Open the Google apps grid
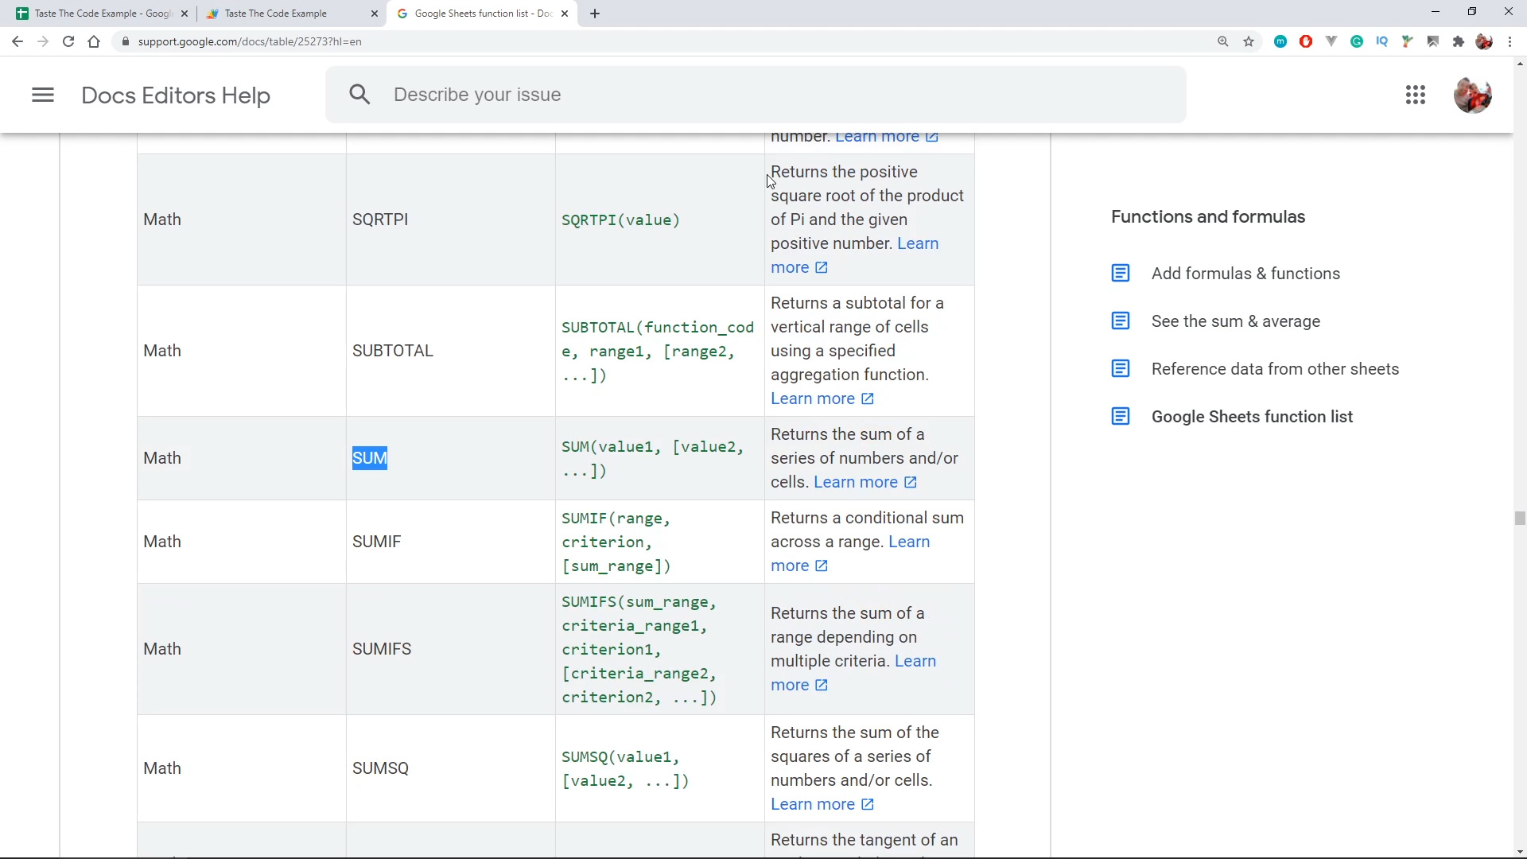 pos(1415,95)
